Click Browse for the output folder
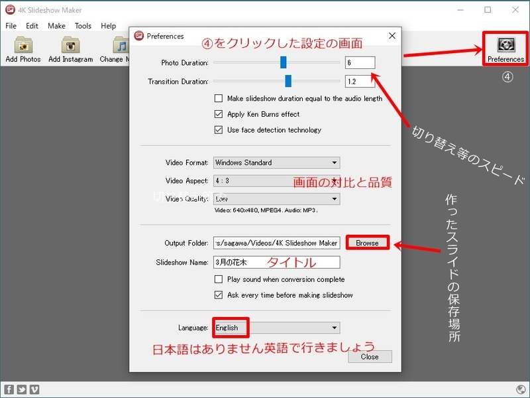The width and height of the screenshot is (530, 398). 368,243
